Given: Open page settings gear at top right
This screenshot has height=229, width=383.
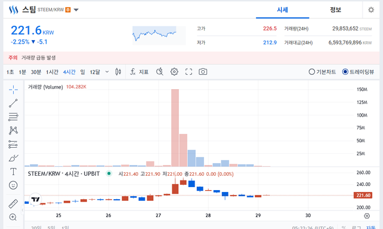Looking at the screenshot, I should 371,10.
